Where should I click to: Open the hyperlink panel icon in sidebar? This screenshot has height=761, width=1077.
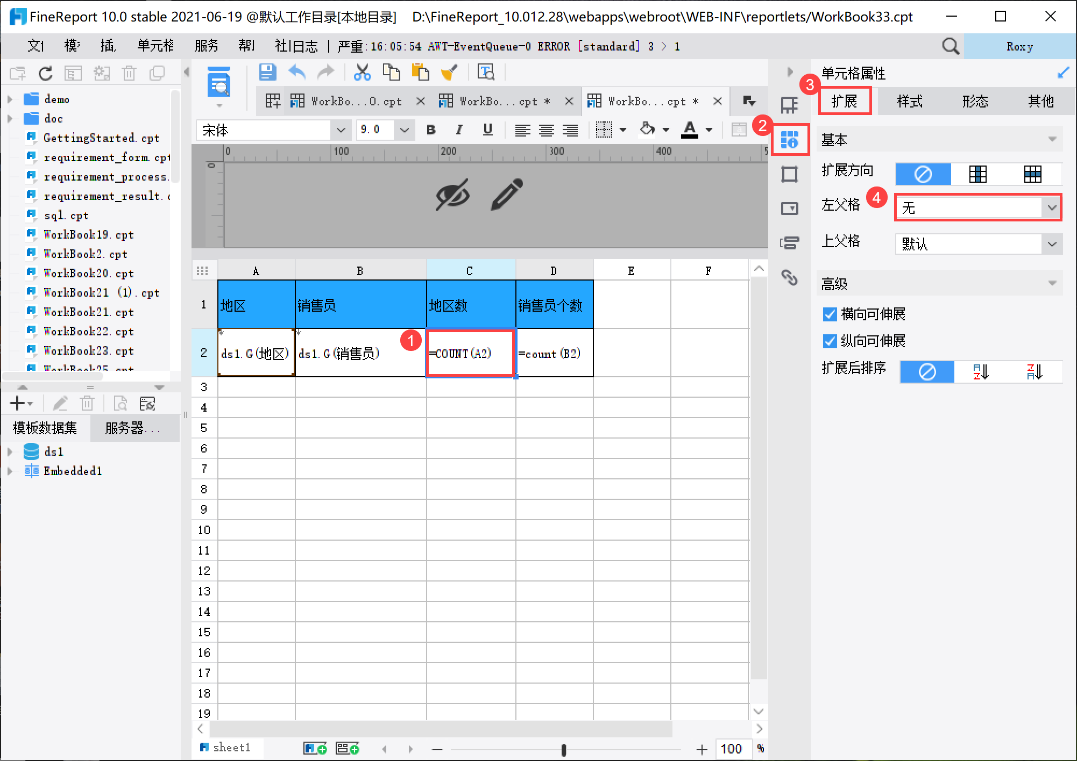pos(789,277)
